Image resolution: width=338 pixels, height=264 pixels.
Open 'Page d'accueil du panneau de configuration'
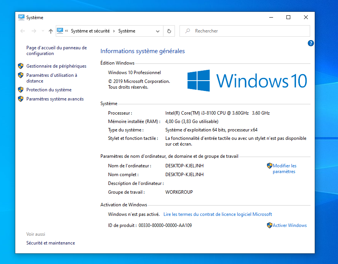pos(57,50)
